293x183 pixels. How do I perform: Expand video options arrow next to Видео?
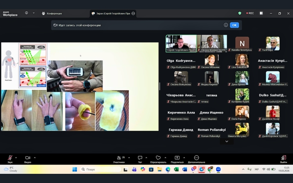point(35,158)
